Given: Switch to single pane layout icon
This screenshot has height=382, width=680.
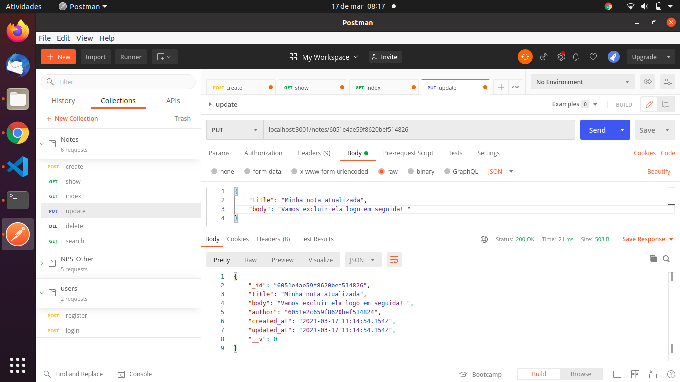Looking at the screenshot, I should tap(617, 374).
